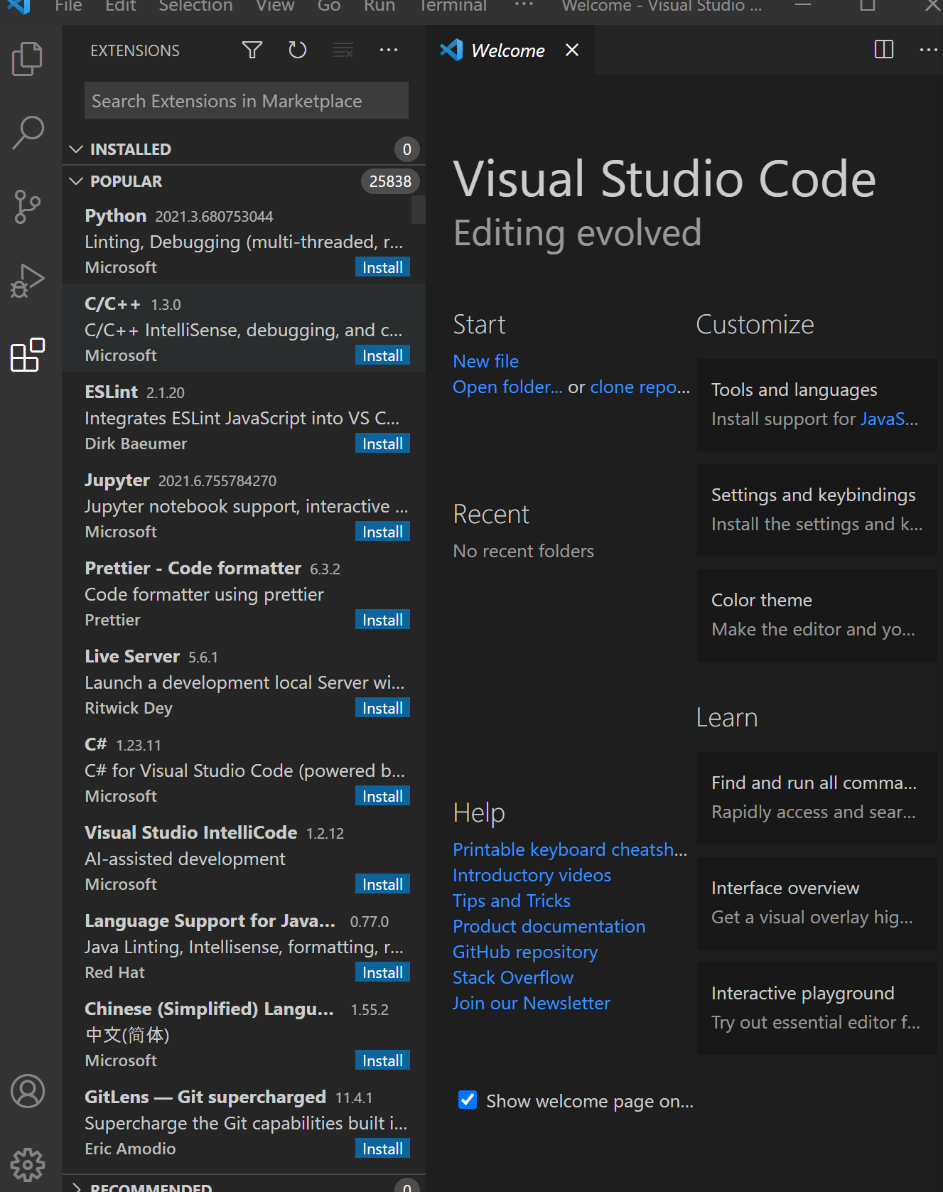Install Language Support for Java

pos(382,972)
